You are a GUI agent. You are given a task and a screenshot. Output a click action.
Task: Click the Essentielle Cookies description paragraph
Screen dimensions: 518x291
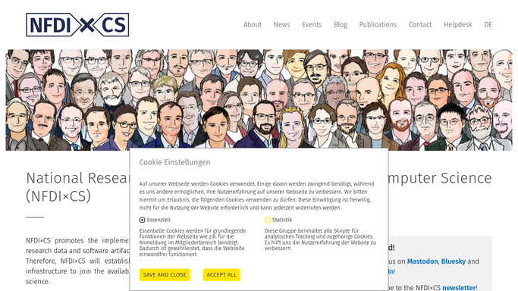pyautogui.click(x=193, y=242)
